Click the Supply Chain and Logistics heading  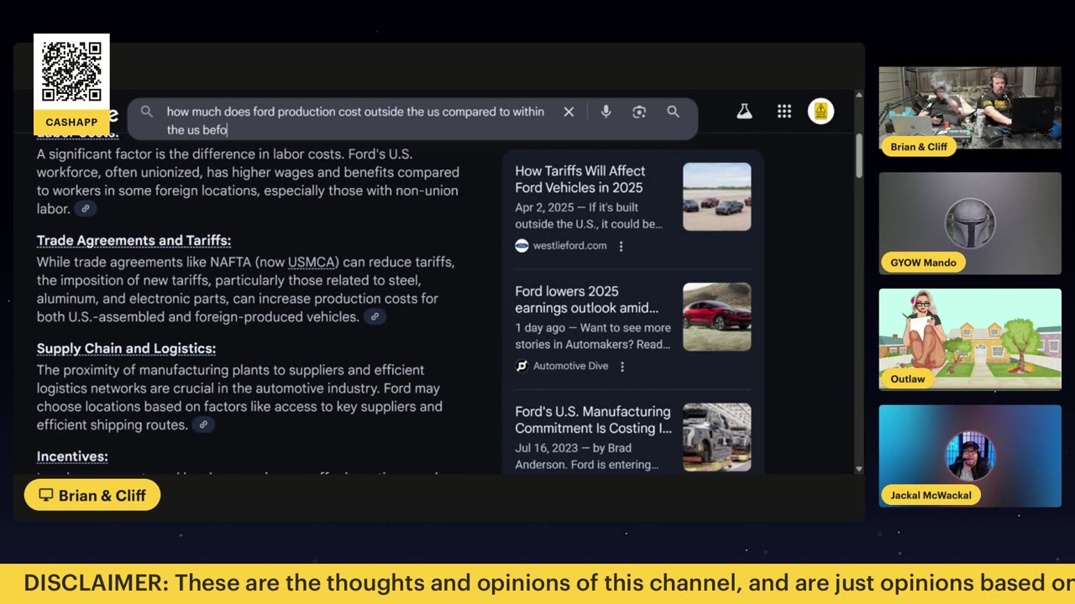point(126,349)
